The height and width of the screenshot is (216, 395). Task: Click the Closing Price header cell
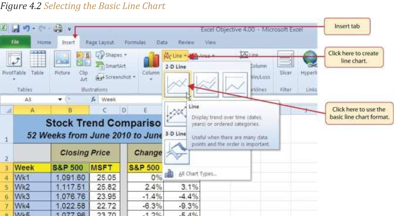tap(85, 153)
